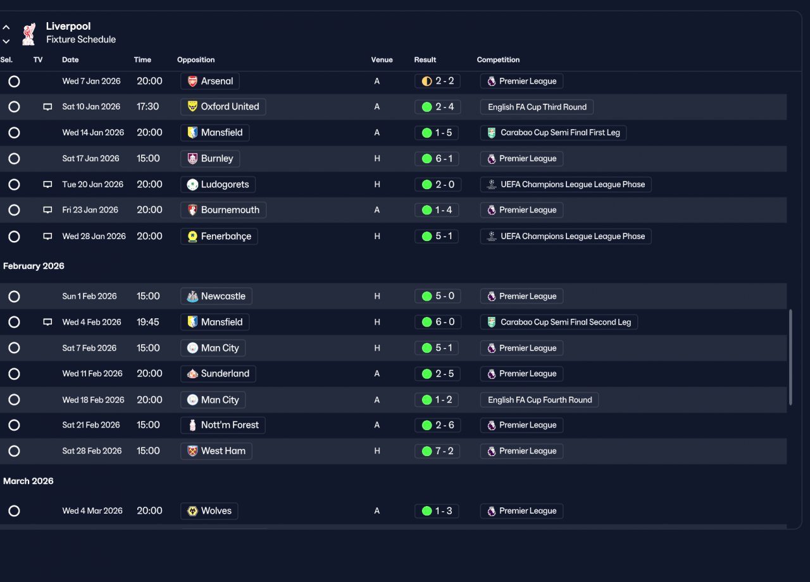
Task: Click the TV broadcast icon for Oxford United match
Action: [x=47, y=107]
